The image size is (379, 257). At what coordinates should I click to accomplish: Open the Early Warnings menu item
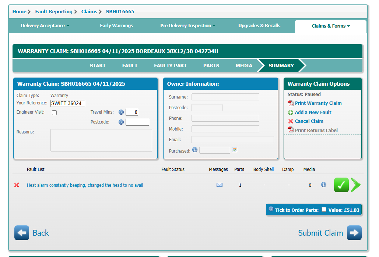[116, 26]
